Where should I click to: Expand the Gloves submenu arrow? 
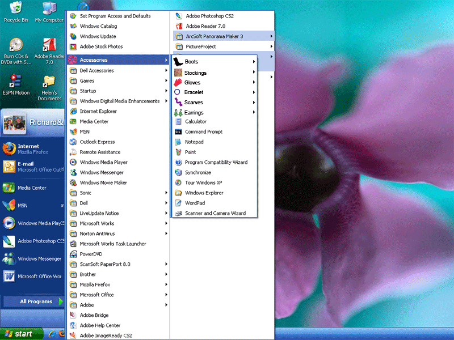coord(254,82)
